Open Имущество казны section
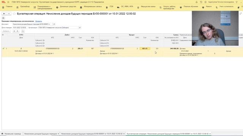 coord(148,6)
